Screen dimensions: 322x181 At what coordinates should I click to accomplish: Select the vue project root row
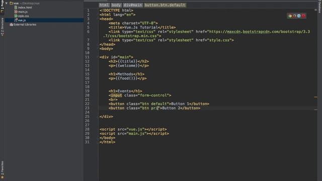[x=44, y=4]
